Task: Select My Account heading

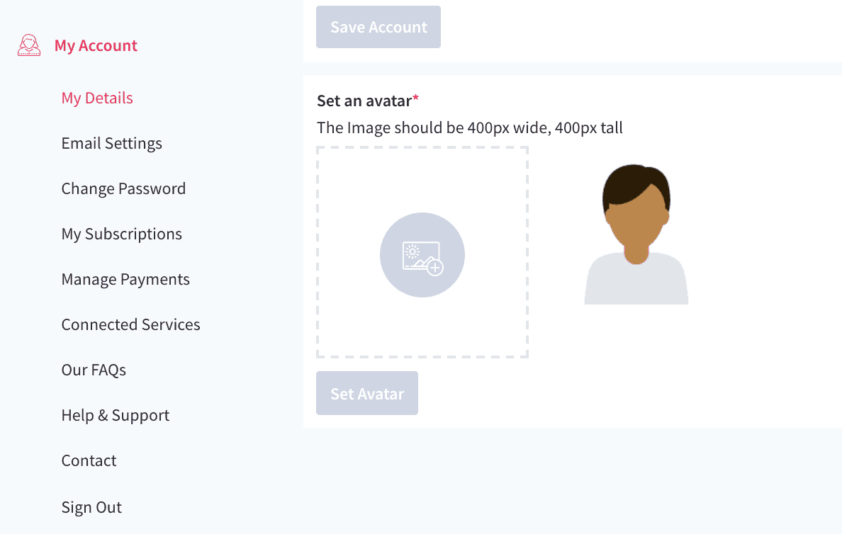Action: pyautogui.click(x=96, y=45)
